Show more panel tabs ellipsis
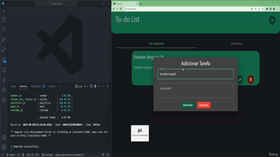The width and height of the screenshot is (280, 157). coord(59,86)
